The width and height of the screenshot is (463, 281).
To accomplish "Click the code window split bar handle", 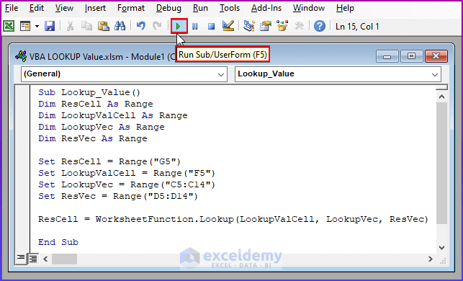I will (441, 87).
